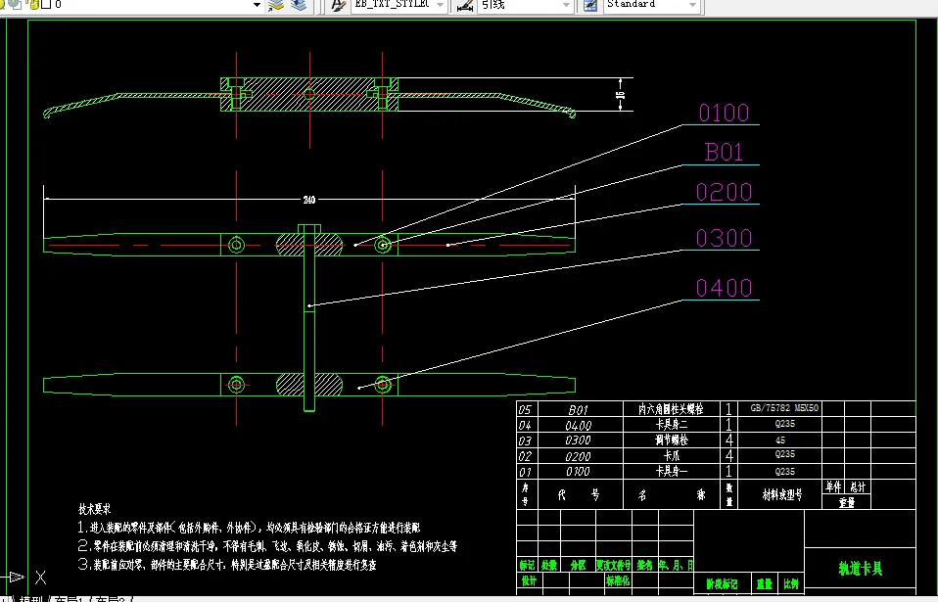Click the 卡具身一 name cell
This screenshot has height=602, width=938.
[672, 471]
